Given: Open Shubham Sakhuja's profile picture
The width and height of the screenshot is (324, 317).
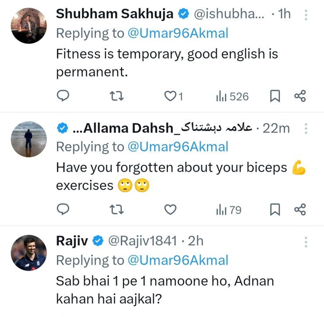Looking at the screenshot, I should tap(29, 25).
